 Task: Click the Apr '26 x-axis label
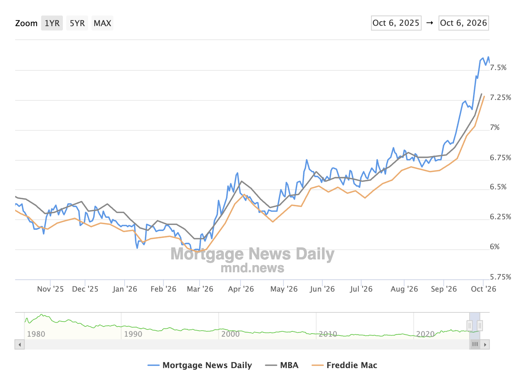tap(241, 289)
